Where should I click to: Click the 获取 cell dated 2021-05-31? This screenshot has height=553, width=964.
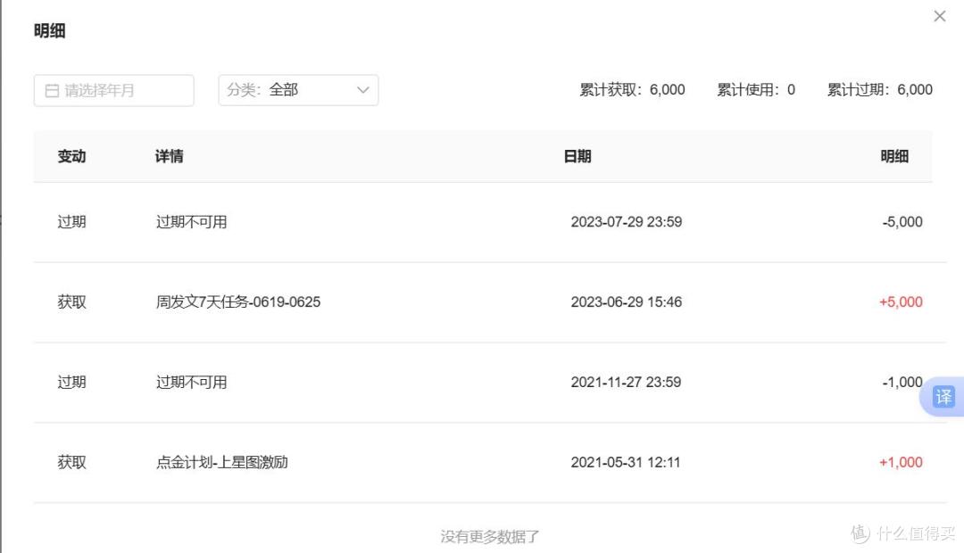[71, 462]
